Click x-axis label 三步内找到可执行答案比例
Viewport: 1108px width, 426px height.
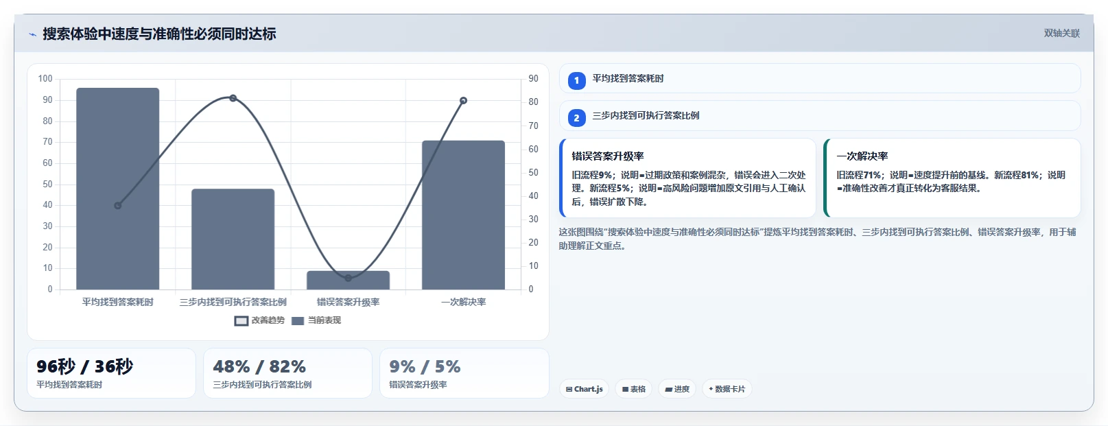coord(233,302)
